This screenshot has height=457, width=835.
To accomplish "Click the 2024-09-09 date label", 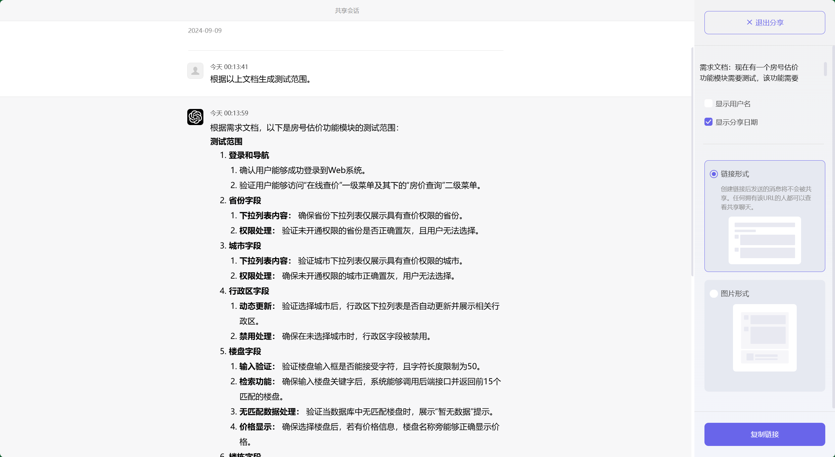I will [x=205, y=30].
